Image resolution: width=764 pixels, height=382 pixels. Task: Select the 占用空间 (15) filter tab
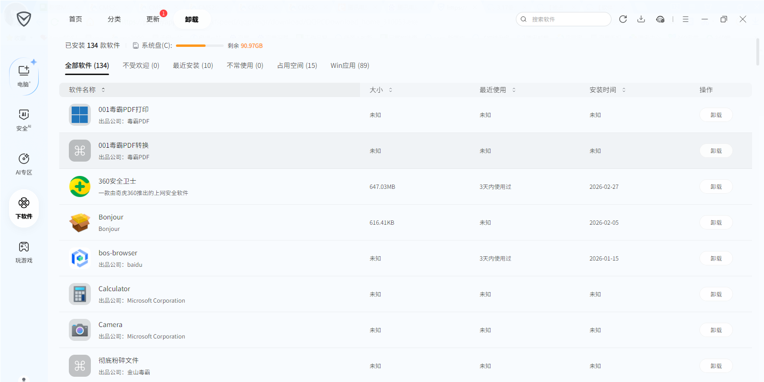(x=297, y=65)
